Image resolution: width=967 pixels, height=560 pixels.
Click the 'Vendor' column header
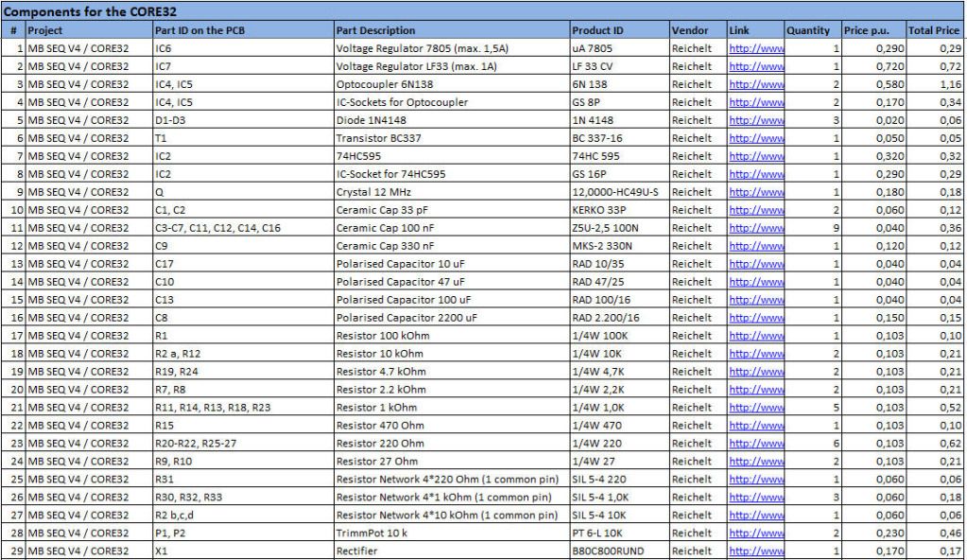(x=699, y=30)
